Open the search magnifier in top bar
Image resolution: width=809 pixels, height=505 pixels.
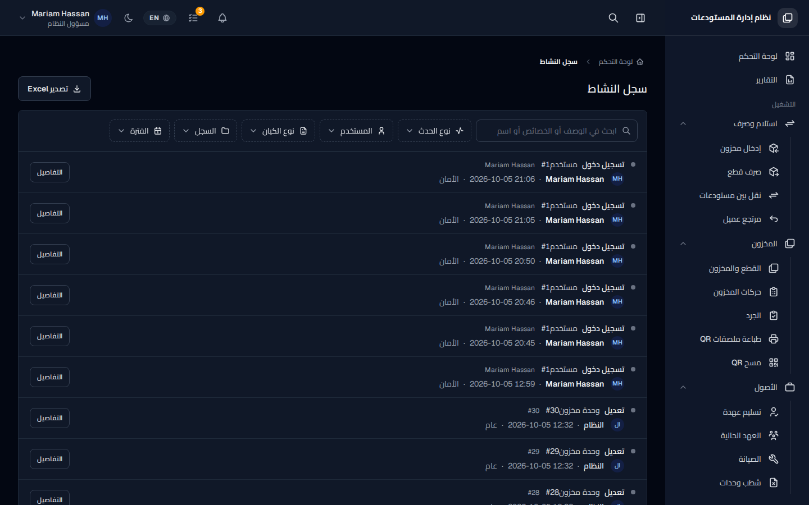pos(613,18)
